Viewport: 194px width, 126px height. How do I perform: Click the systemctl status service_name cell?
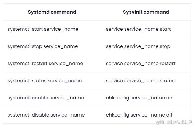pos(45,81)
